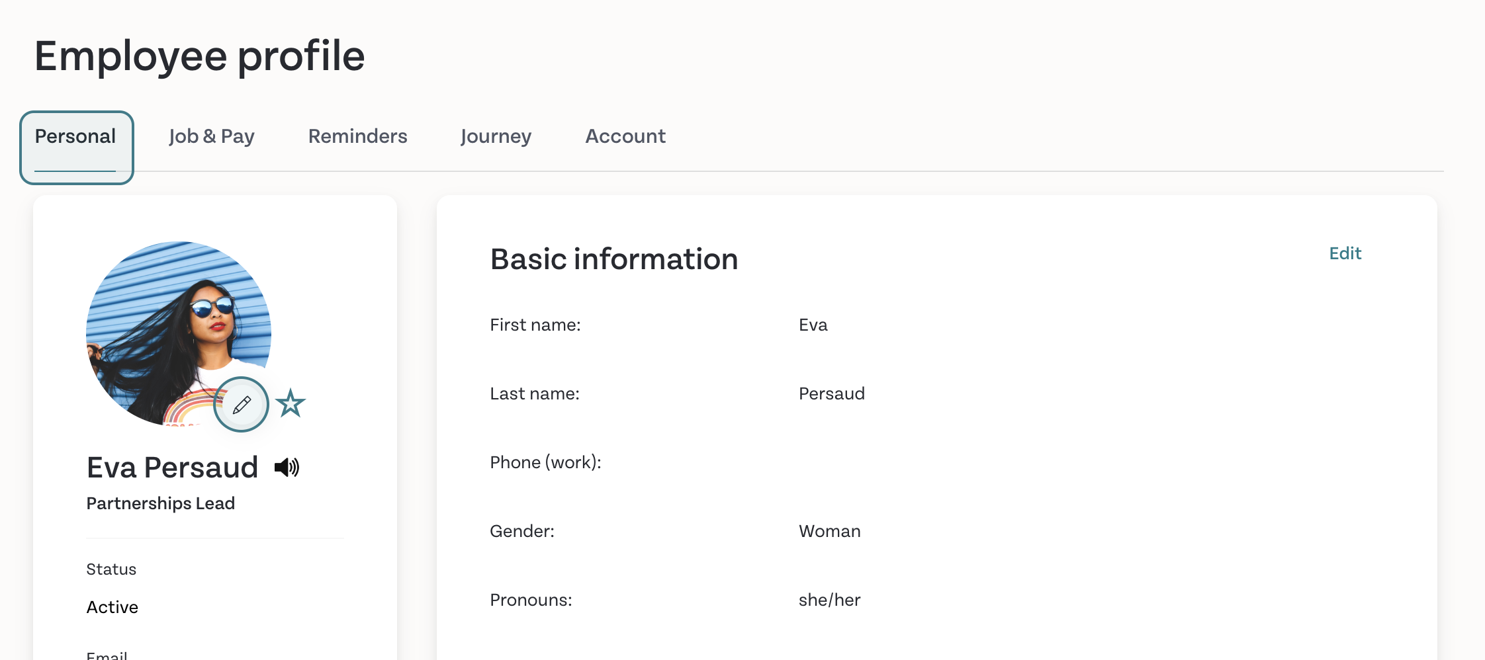Select the Account tab
Screen dimensions: 1485x660
(x=625, y=136)
